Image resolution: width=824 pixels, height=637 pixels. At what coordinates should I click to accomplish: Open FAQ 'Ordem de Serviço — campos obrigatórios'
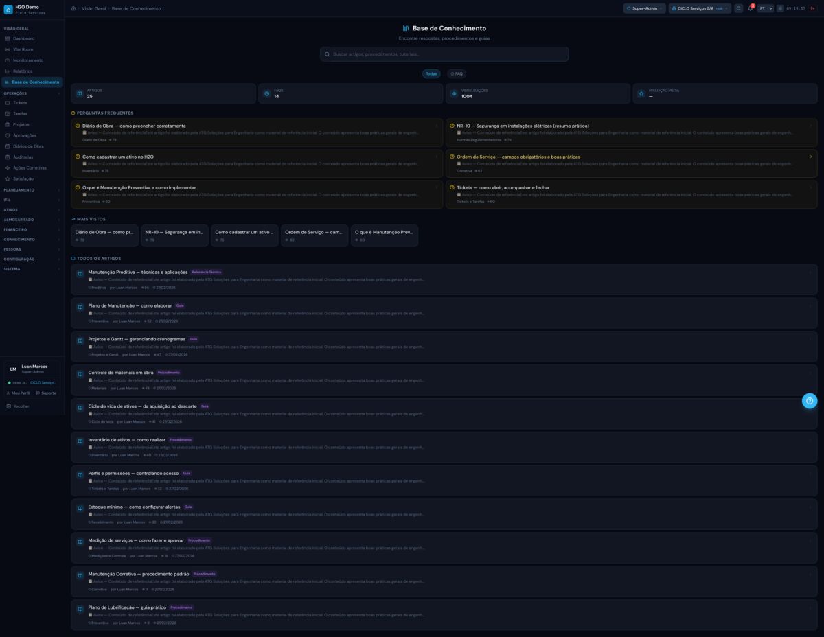tap(632, 163)
